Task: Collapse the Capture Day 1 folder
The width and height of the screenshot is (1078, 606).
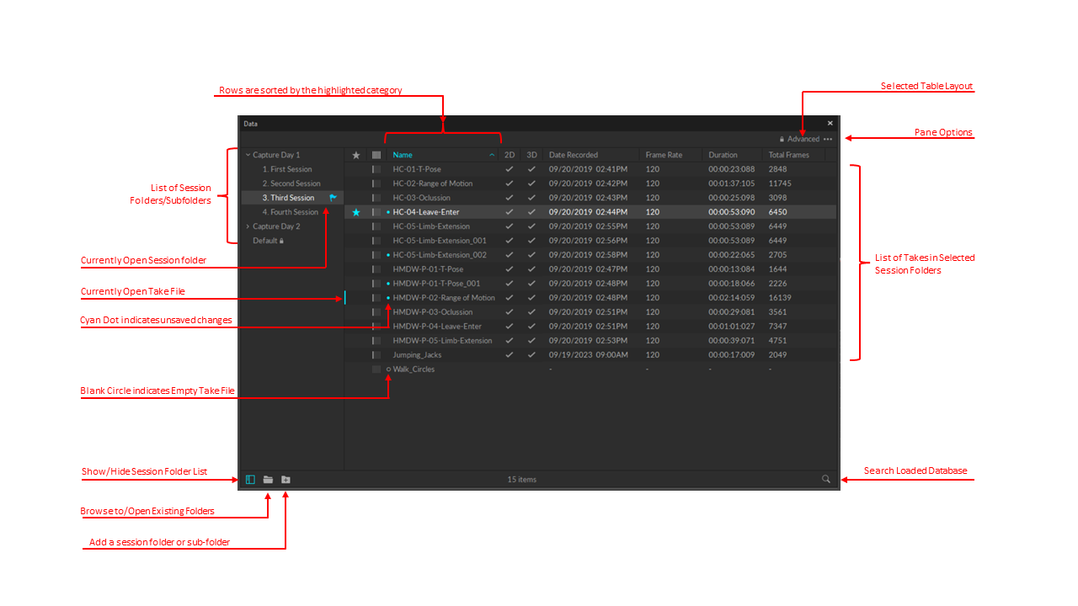Action: 248,155
